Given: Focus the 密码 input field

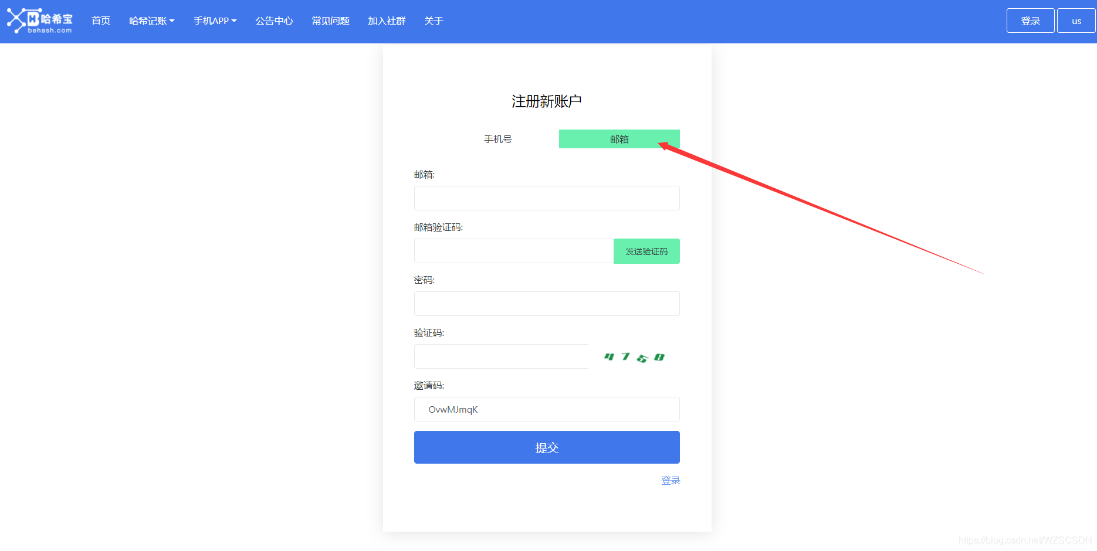Looking at the screenshot, I should (x=547, y=304).
